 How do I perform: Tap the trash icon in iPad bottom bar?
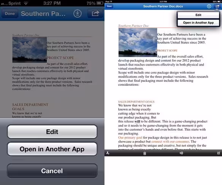(144, 153)
